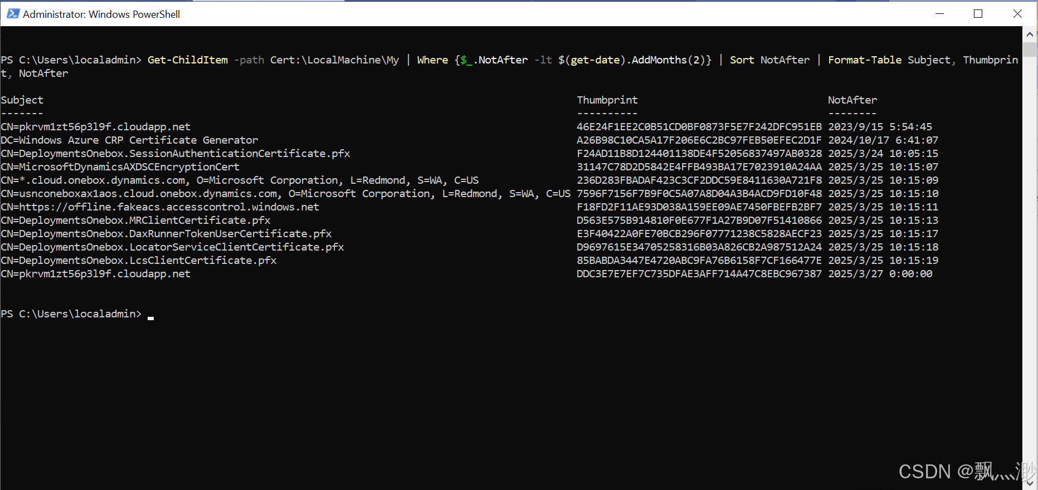Click thumbprint 85BABDA3447E4720ABC9FA76B6158F7CF166477E
The image size is (1038, 490).
699,261
